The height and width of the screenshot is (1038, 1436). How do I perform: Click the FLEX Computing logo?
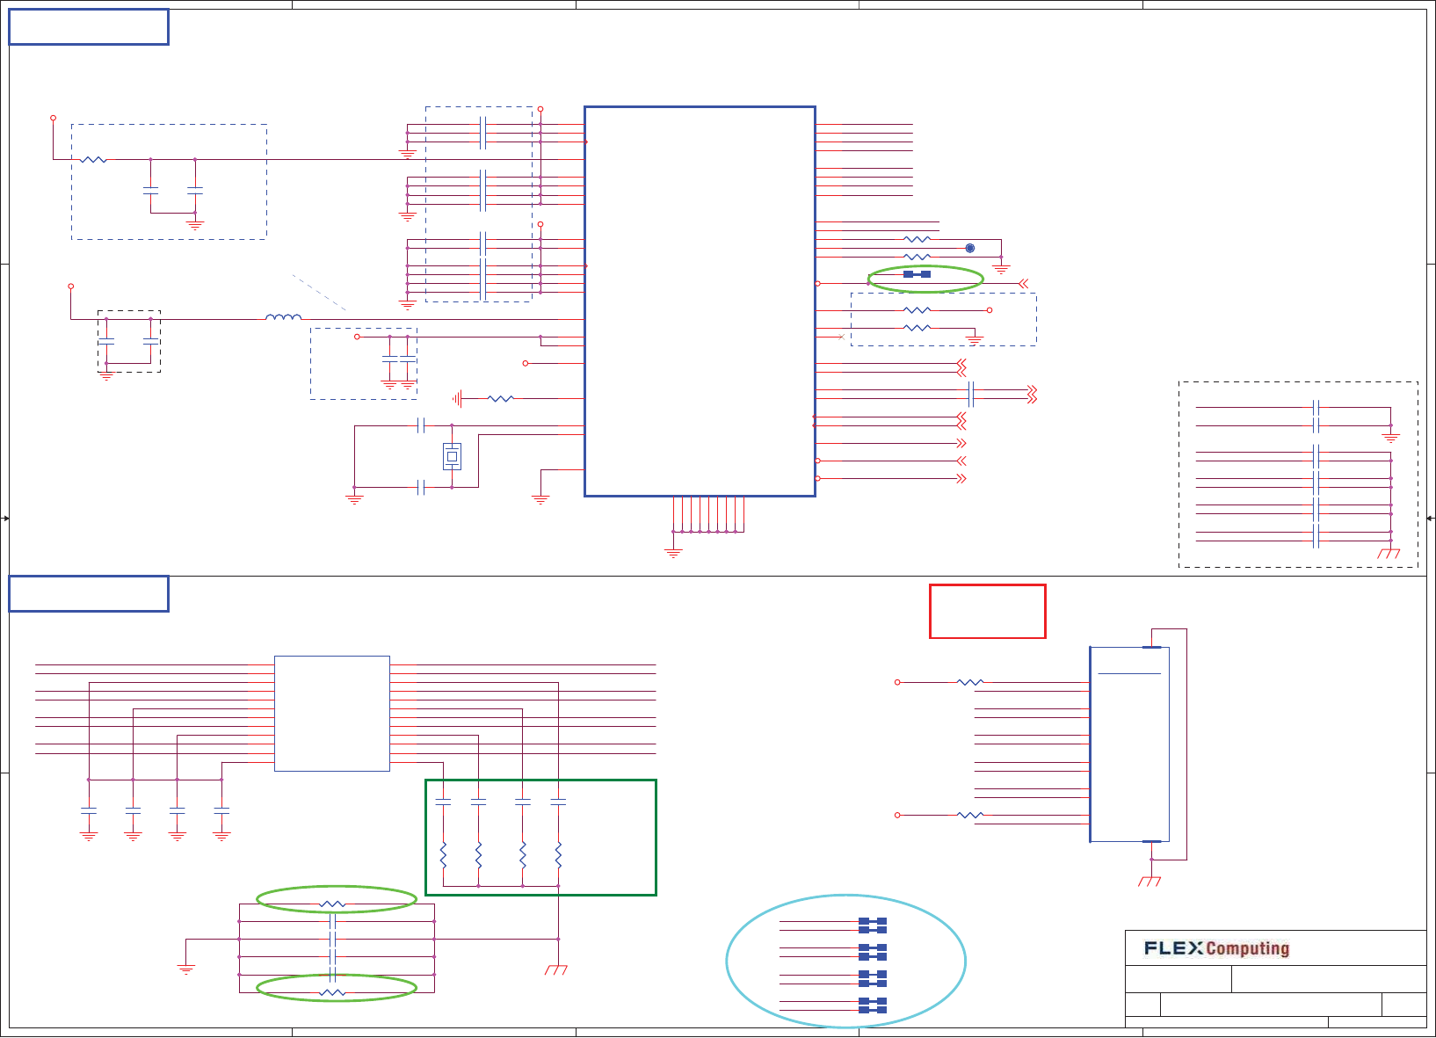point(1216,948)
